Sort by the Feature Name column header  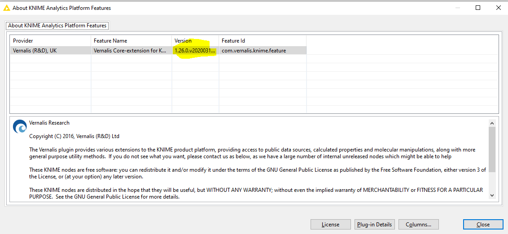131,41
